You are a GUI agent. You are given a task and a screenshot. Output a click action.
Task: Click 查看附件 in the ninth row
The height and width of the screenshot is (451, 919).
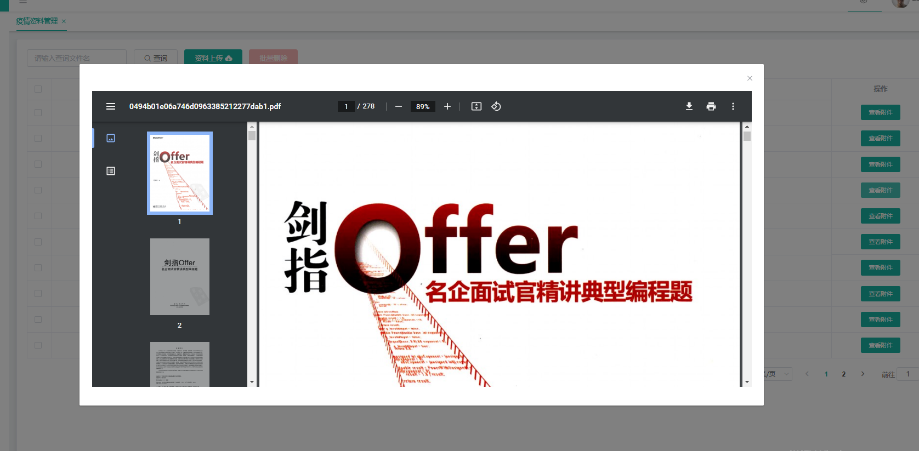[881, 319]
